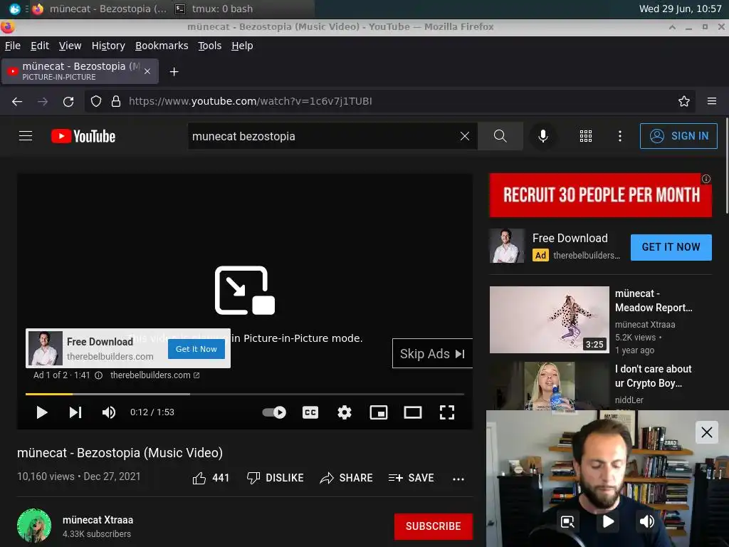
Task: Visit therebelbuilders.com link below the ad
Action: click(154, 375)
